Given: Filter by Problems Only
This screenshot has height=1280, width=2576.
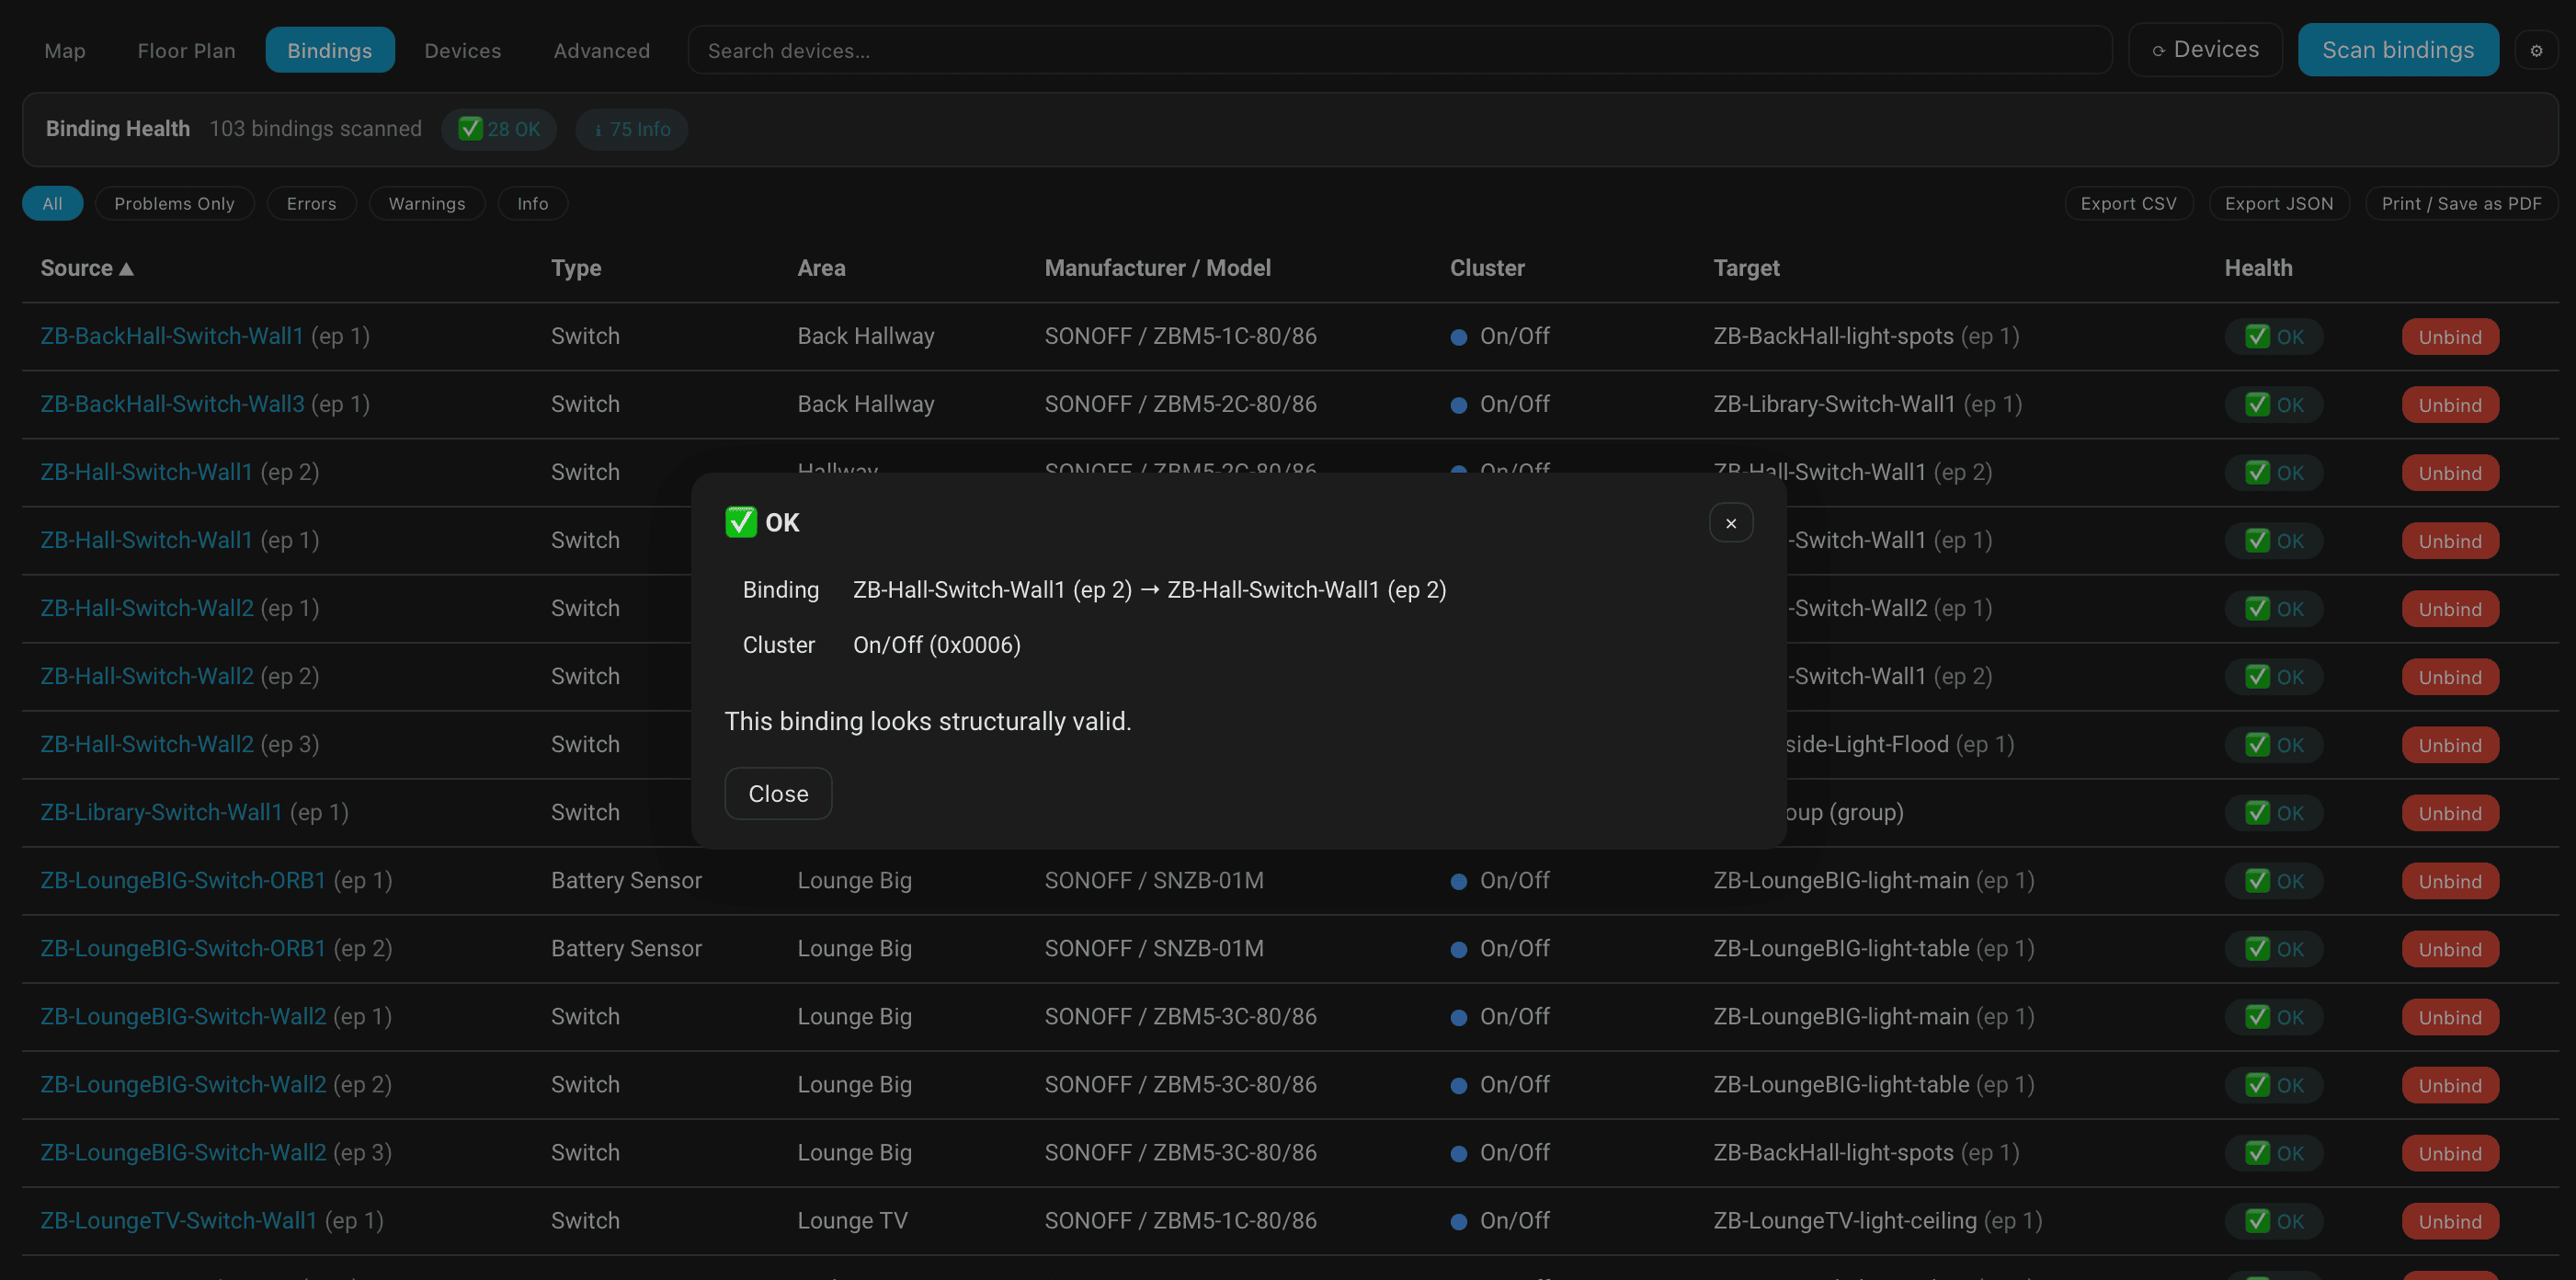Looking at the screenshot, I should pyautogui.click(x=174, y=203).
